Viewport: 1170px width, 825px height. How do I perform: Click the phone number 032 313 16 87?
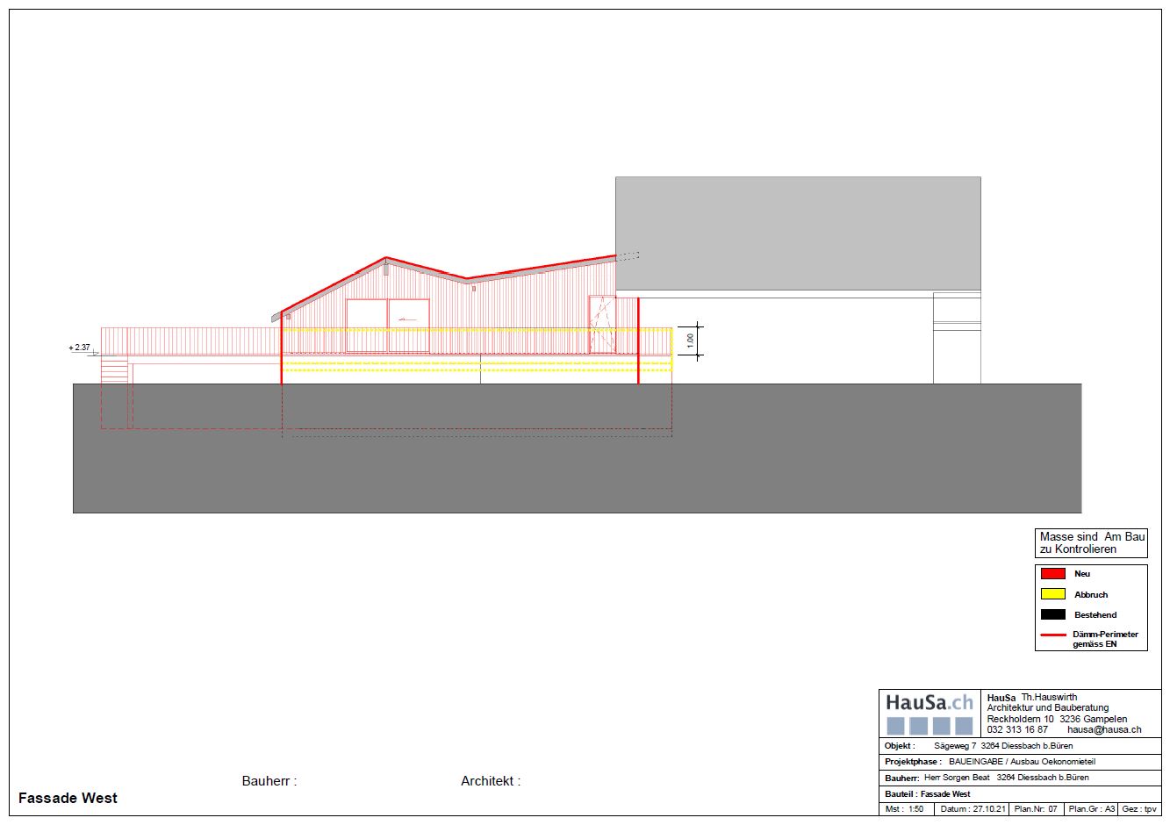(1016, 729)
